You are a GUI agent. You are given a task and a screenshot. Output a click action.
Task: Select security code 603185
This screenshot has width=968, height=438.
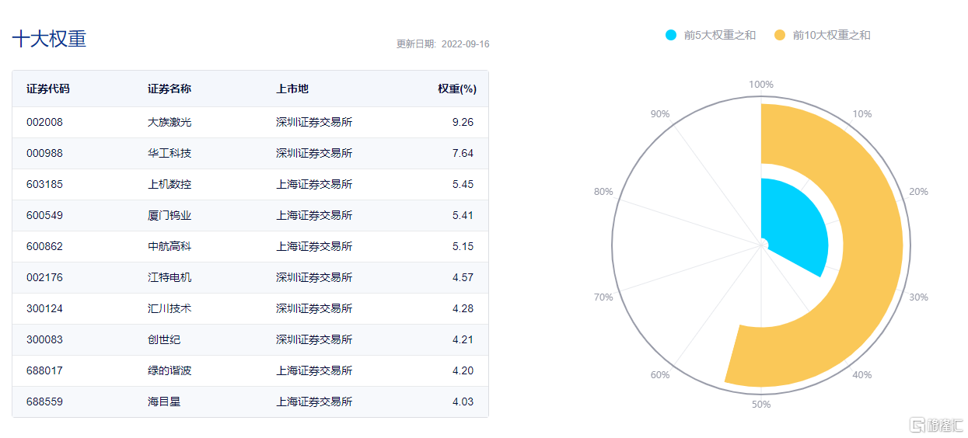click(44, 184)
